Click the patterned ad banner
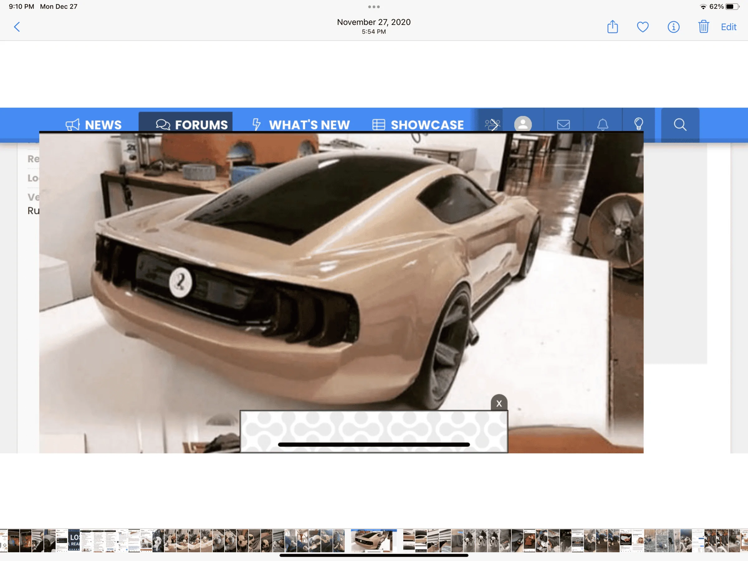Image resolution: width=748 pixels, height=561 pixels. click(374, 431)
